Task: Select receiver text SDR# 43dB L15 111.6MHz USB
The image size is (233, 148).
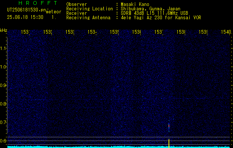Action: coord(154,13)
